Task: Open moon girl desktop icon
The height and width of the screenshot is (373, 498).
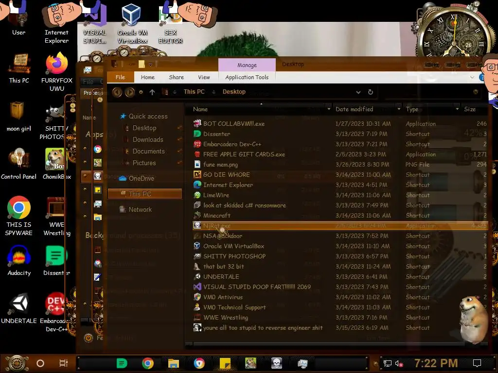Action: click(x=19, y=117)
